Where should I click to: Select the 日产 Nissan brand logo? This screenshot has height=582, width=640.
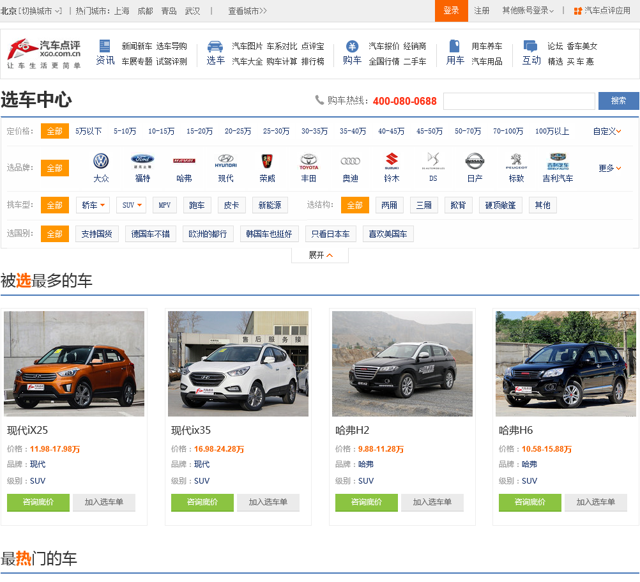click(x=475, y=161)
